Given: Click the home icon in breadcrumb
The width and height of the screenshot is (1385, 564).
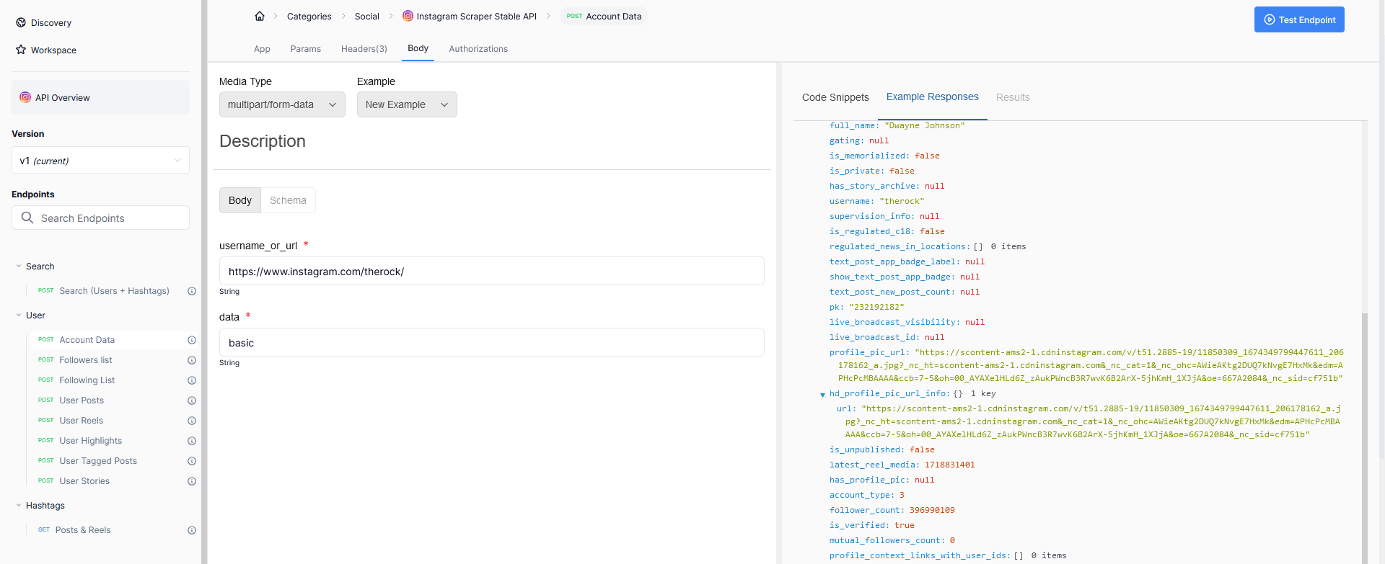Looking at the screenshot, I should pos(260,16).
